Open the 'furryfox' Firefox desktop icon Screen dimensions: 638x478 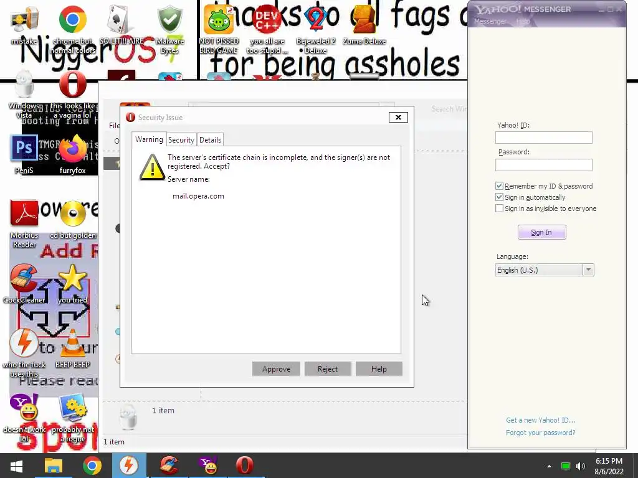(x=72, y=154)
